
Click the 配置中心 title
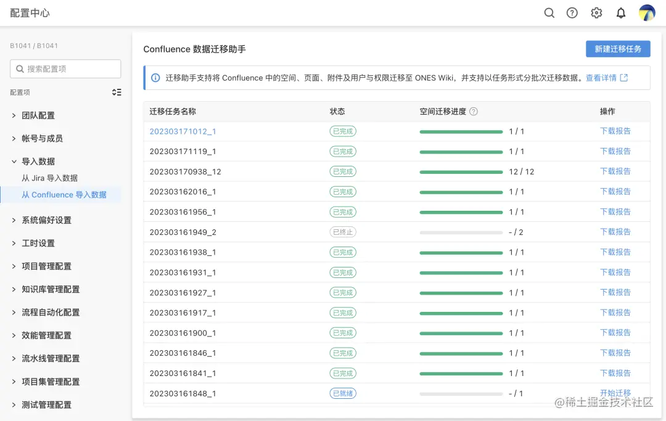[30, 13]
